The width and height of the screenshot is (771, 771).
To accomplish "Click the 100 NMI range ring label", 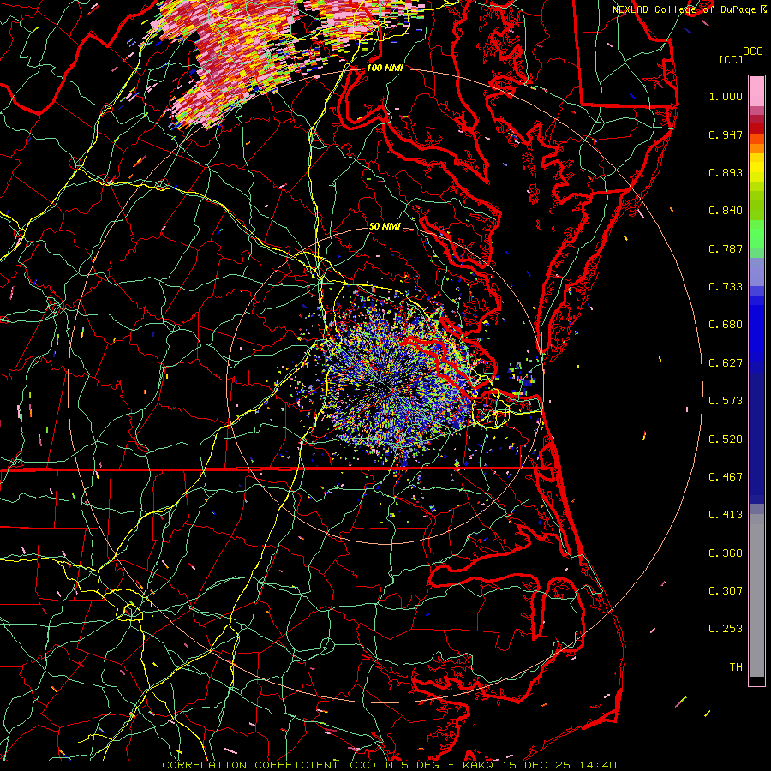I will tap(385, 68).
